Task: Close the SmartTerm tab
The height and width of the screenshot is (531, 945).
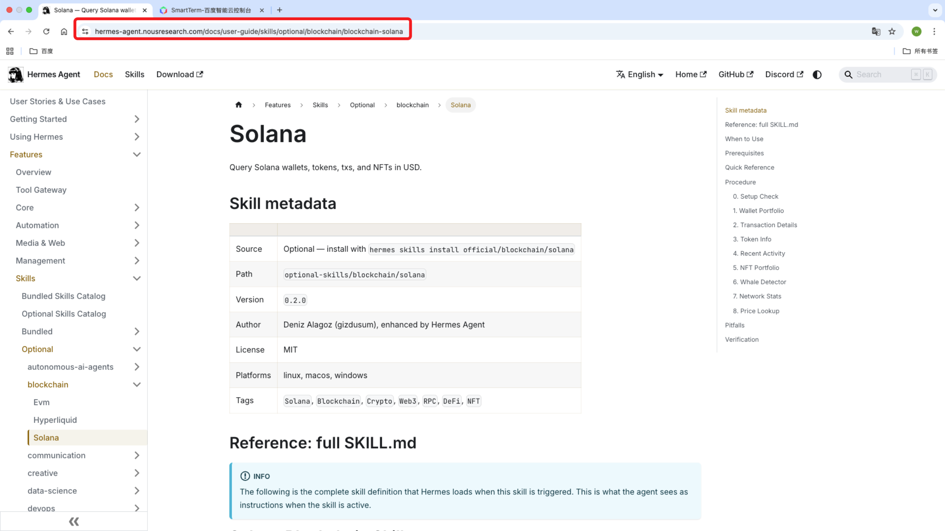Action: coord(262,10)
